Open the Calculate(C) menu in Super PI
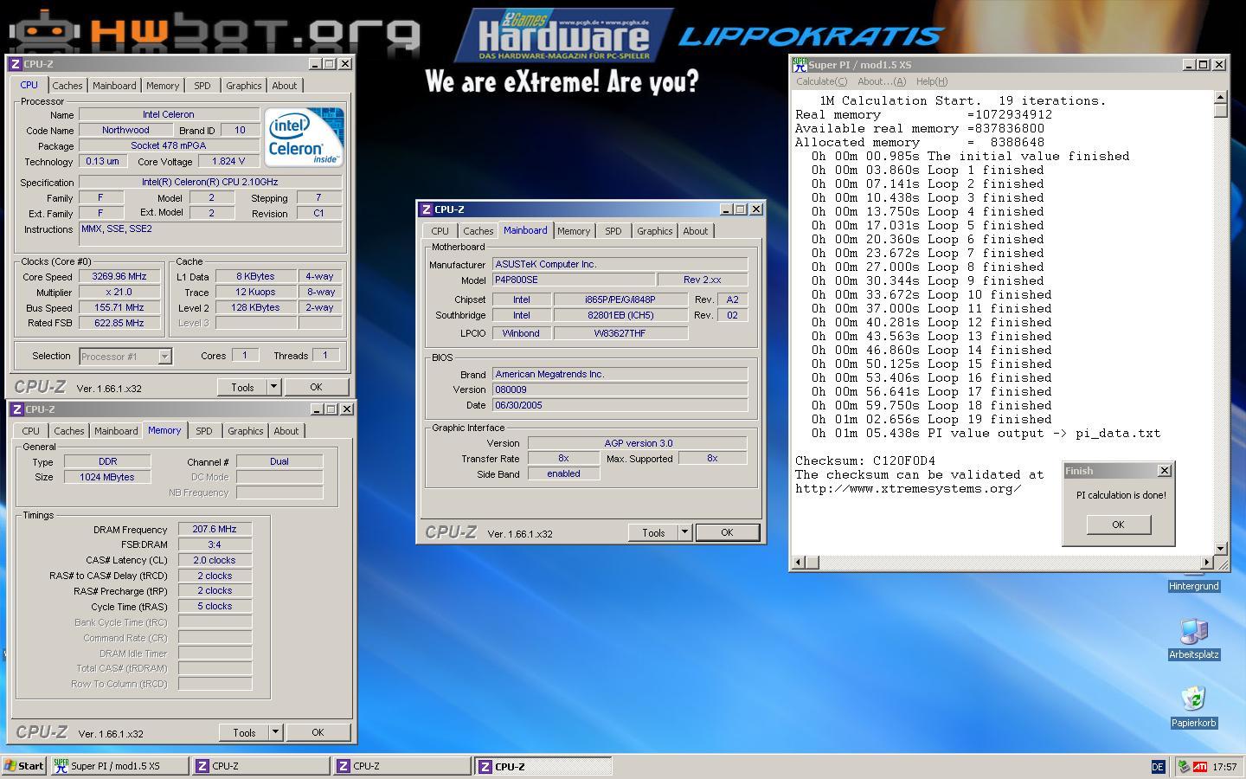This screenshot has height=779, width=1246. [821, 81]
